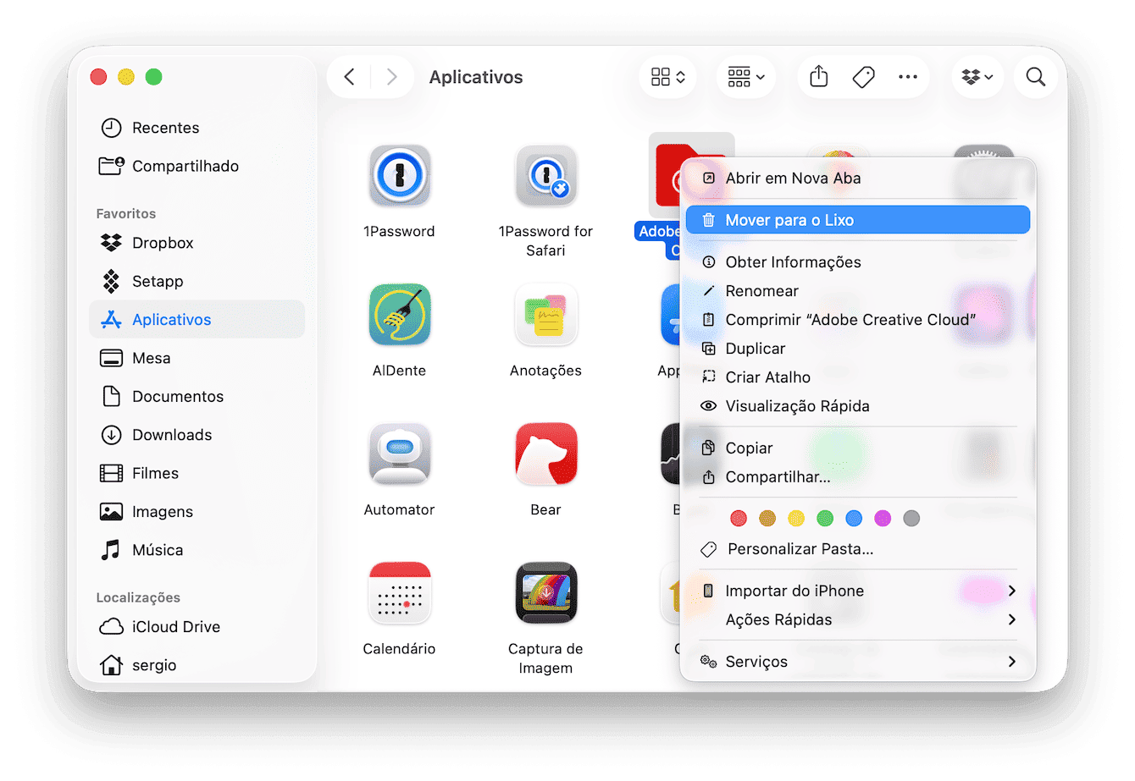Open the ellipsis More actions button
Image resolution: width=1135 pixels, height=781 pixels.
(x=908, y=77)
